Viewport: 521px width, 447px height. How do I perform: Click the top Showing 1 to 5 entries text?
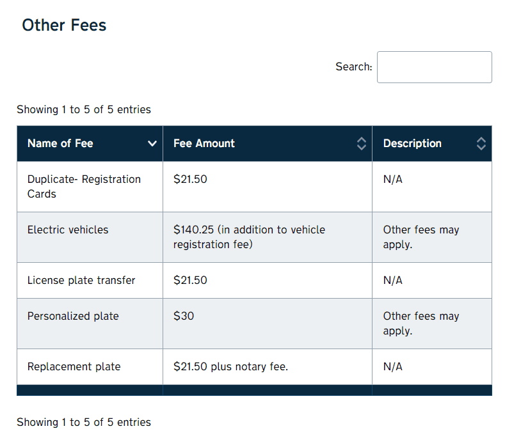point(84,109)
